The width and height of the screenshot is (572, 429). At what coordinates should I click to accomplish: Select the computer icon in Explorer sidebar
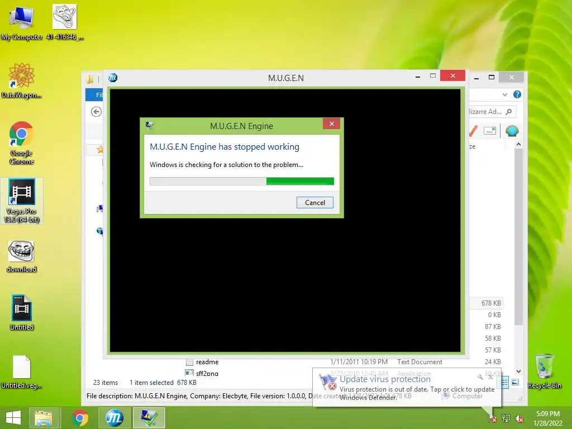click(x=99, y=209)
